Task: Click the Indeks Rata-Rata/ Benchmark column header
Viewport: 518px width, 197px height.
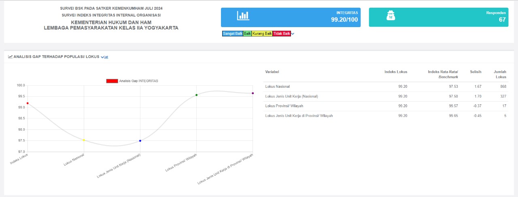Action: [x=443, y=74]
